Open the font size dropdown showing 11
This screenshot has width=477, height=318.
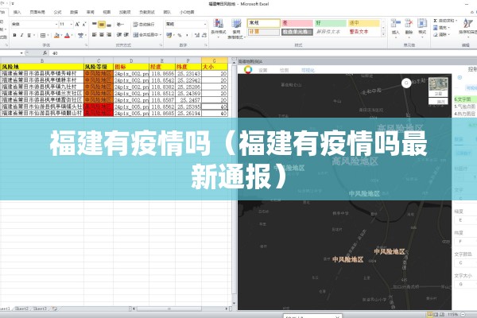click(x=72, y=24)
